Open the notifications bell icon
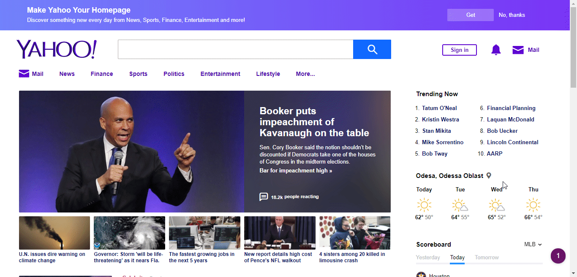577x277 pixels. coord(496,50)
